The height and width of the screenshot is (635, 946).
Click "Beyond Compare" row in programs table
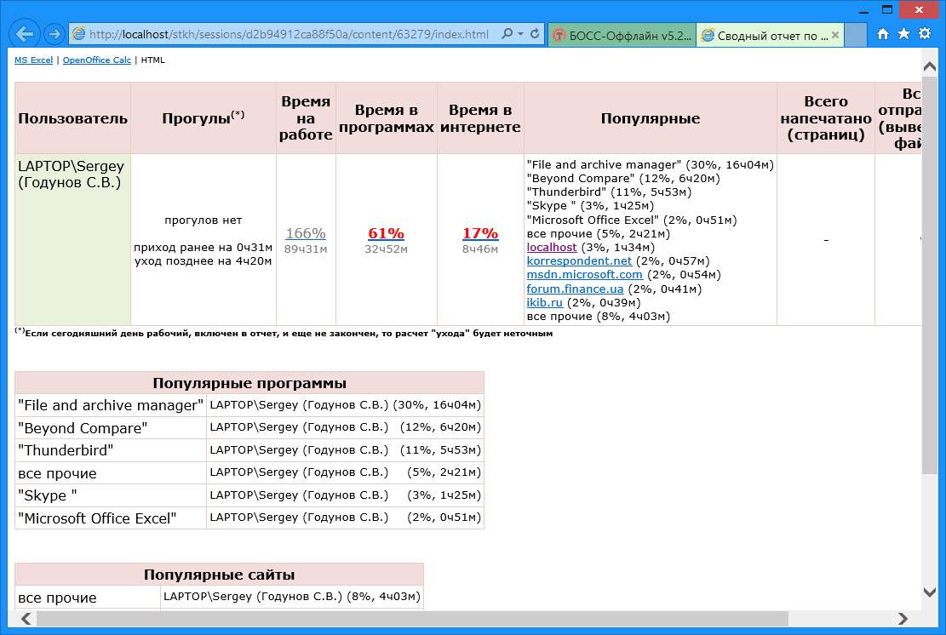pos(249,427)
